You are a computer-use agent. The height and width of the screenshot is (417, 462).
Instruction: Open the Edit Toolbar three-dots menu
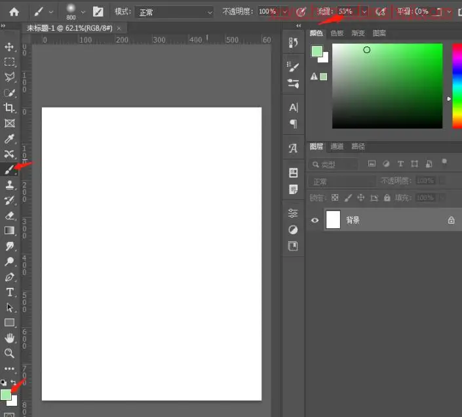click(9, 368)
